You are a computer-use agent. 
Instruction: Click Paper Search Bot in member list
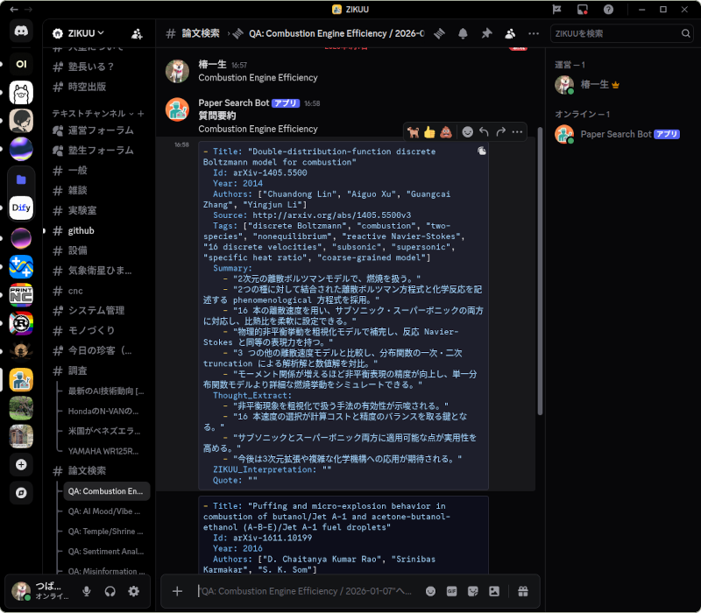616,134
